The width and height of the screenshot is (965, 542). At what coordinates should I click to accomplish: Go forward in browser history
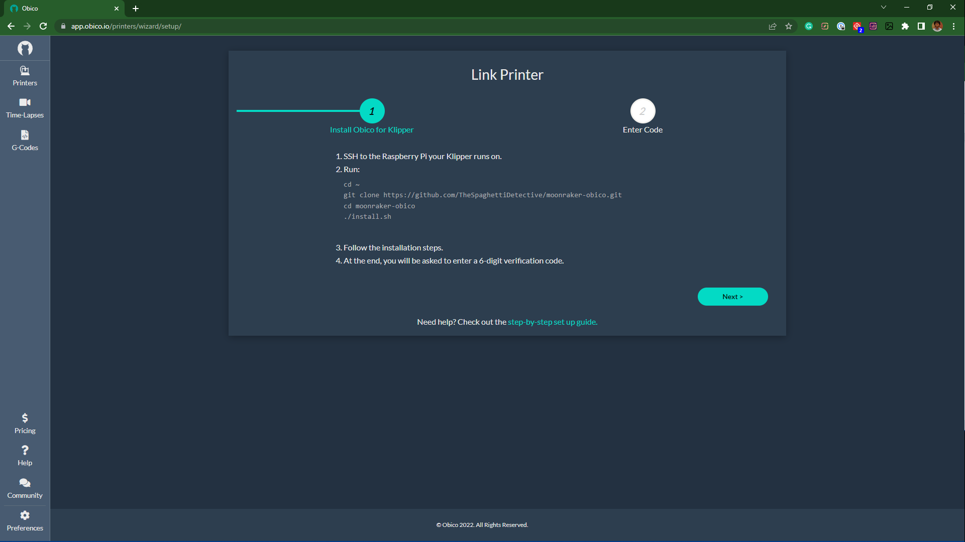[x=27, y=26]
